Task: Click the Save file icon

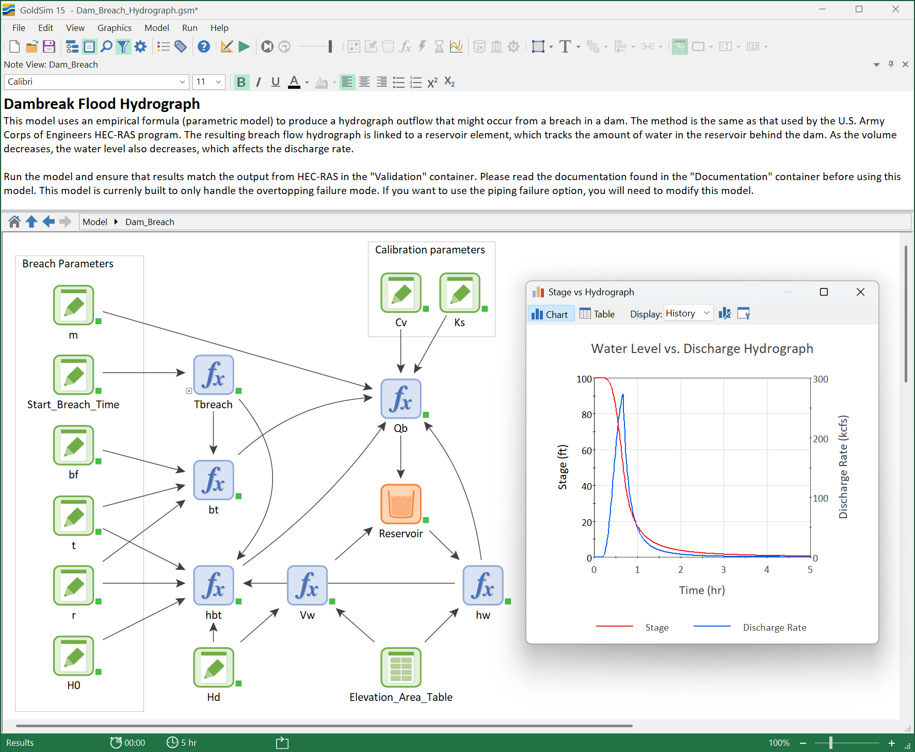Action: click(49, 47)
